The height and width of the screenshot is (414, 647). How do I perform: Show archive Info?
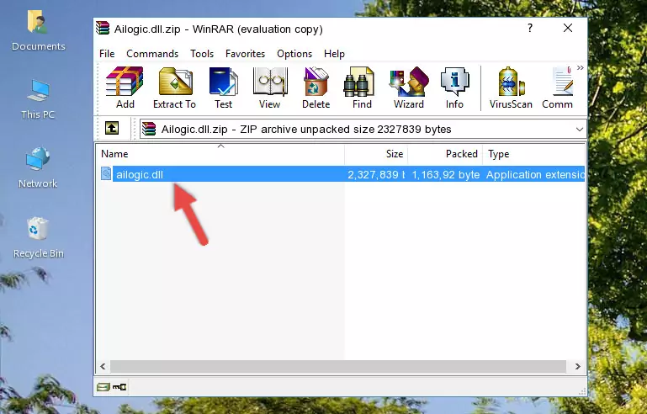[454, 88]
